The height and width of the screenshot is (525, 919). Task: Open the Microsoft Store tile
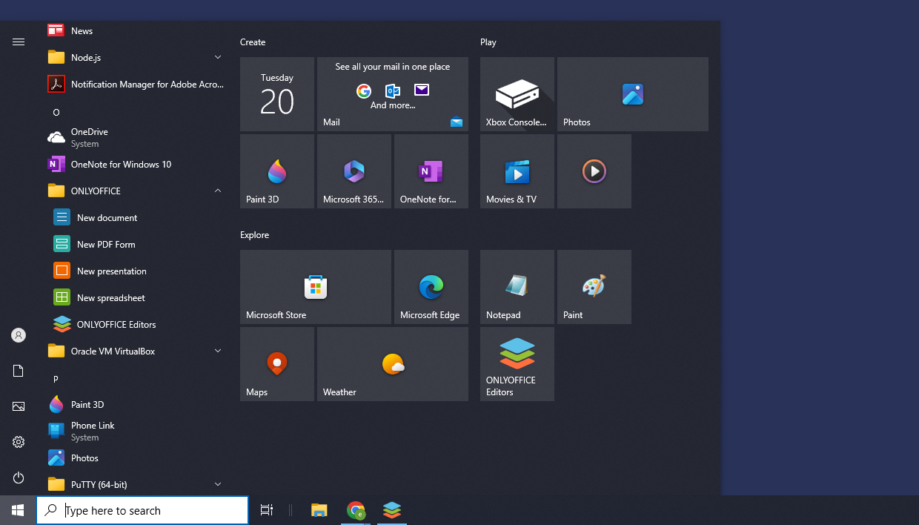pos(316,287)
